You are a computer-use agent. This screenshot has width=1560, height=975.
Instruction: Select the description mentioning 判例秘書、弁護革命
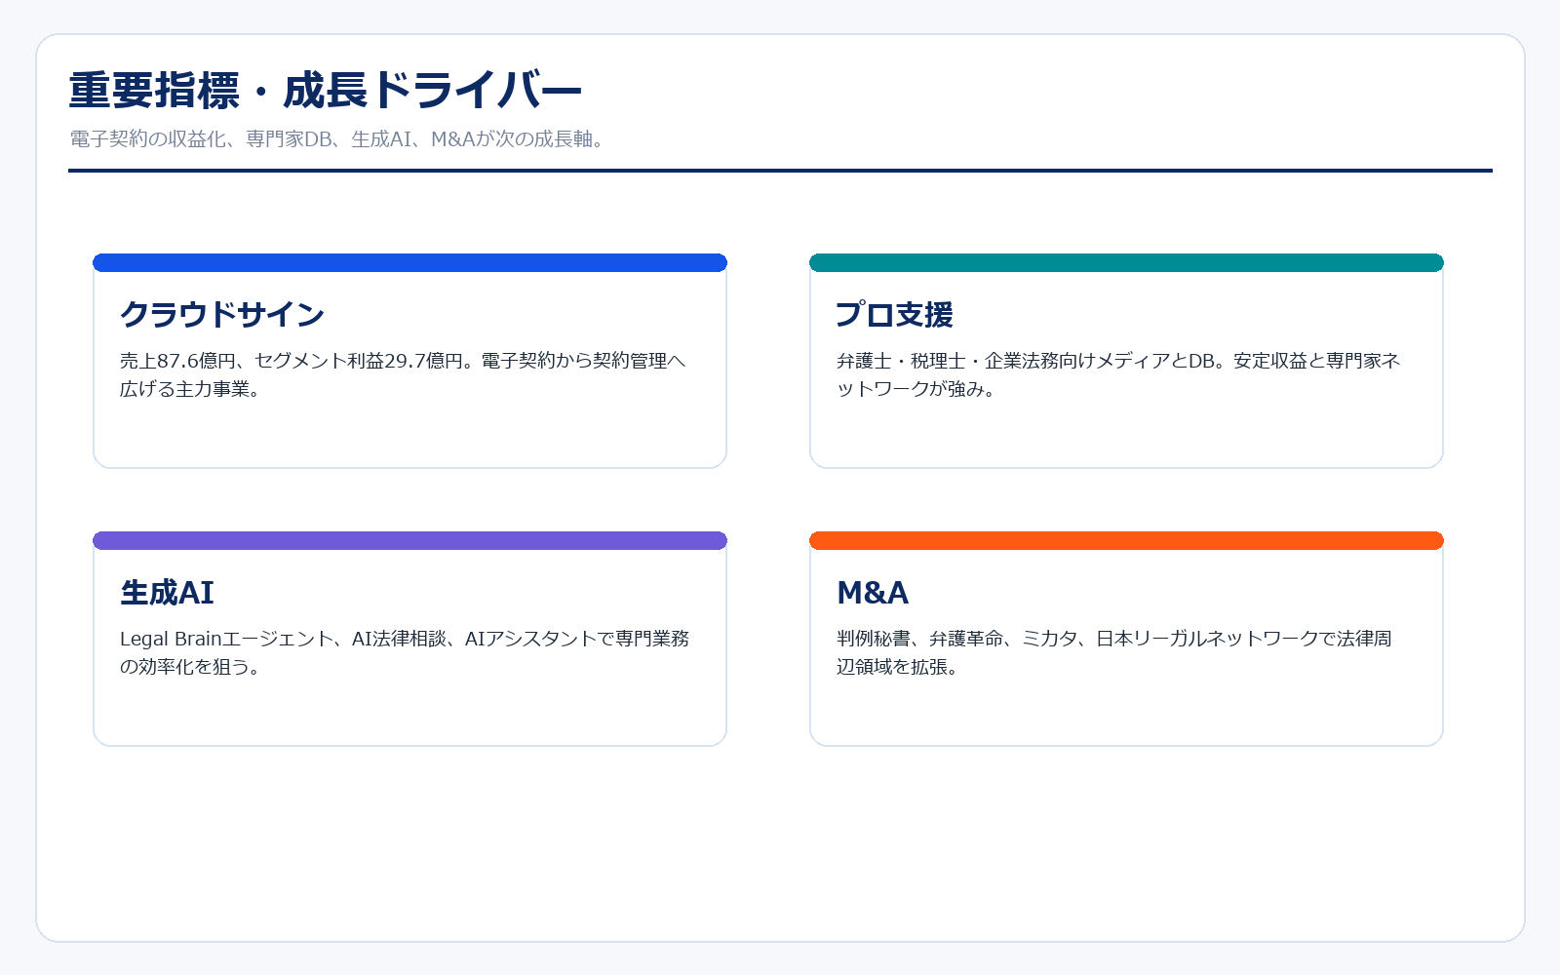[1114, 652]
